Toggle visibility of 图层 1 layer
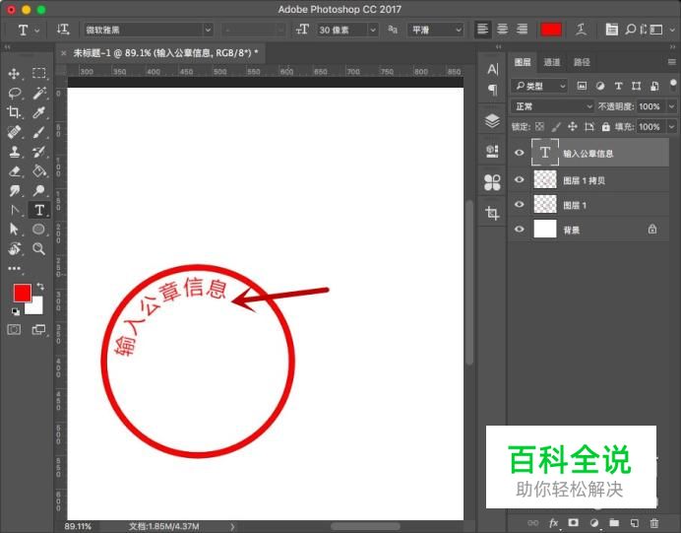The image size is (681, 533). [519, 204]
